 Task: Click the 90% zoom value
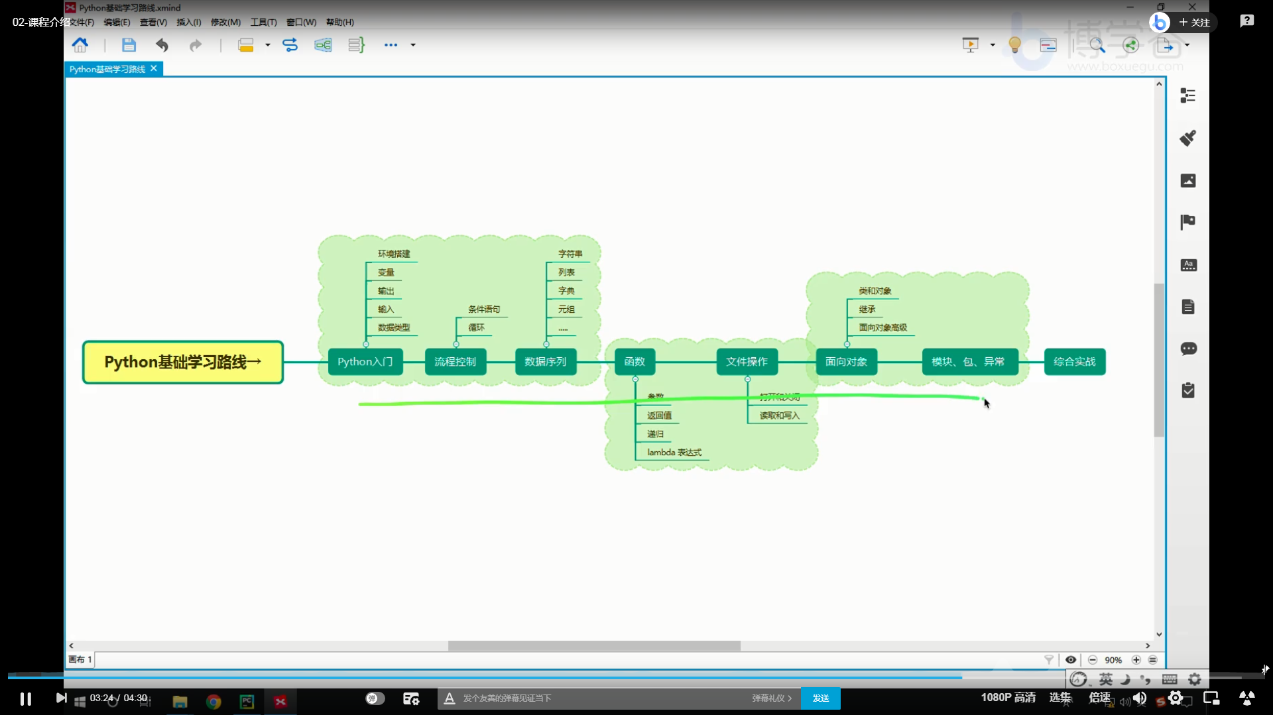(x=1113, y=660)
